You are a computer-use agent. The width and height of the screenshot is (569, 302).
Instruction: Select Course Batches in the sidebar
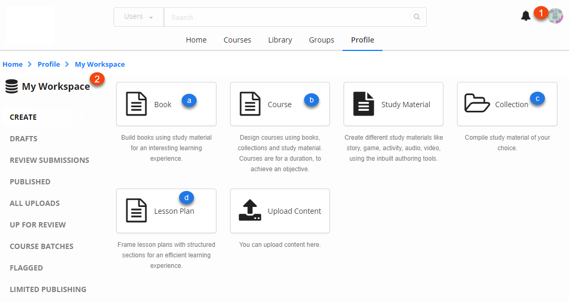point(42,246)
